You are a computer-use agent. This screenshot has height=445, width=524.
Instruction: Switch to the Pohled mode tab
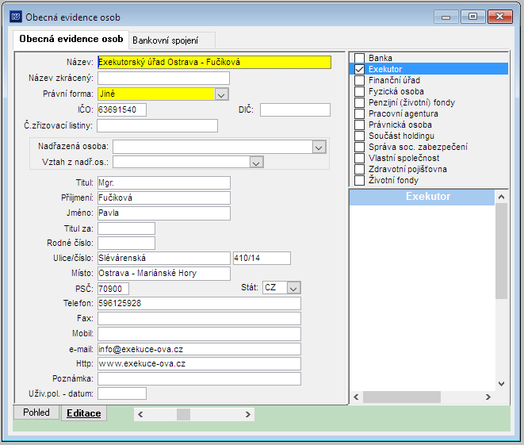click(x=36, y=412)
